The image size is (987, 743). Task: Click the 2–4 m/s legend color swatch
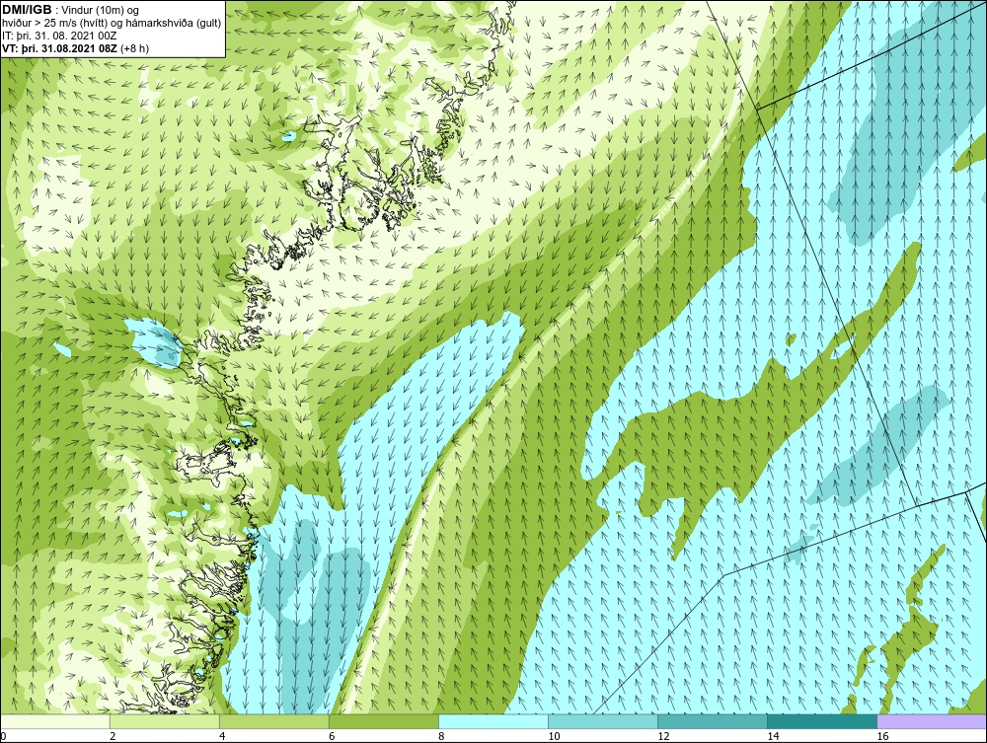[164, 721]
